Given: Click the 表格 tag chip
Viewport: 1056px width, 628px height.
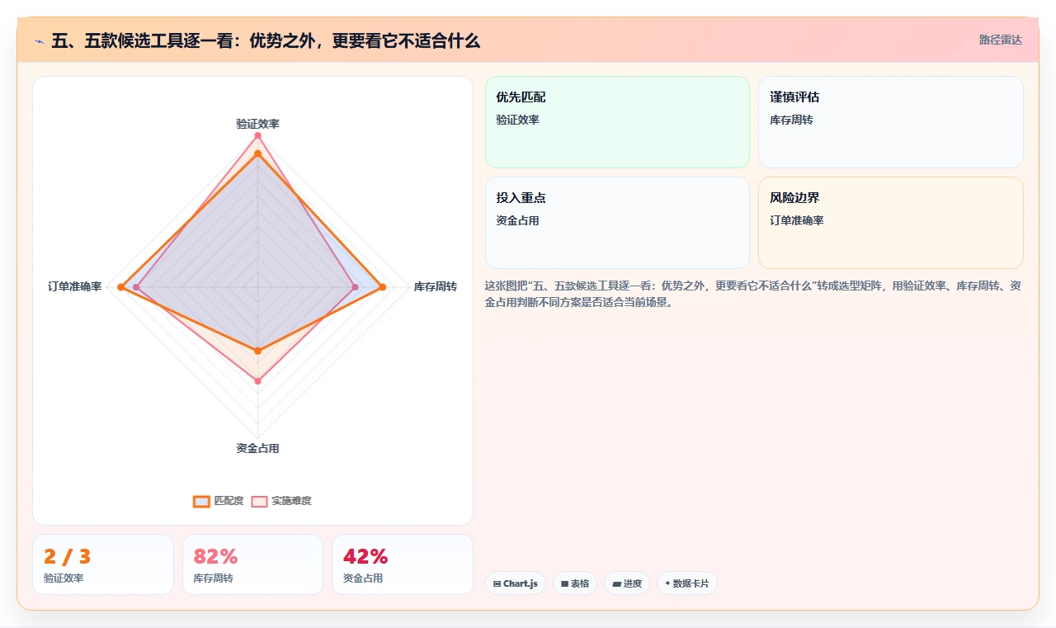Looking at the screenshot, I should click(x=575, y=583).
